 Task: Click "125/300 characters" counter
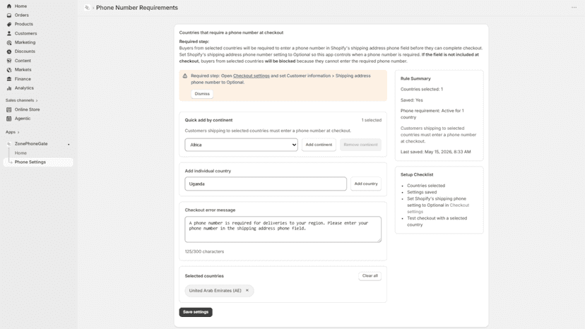tap(204, 251)
